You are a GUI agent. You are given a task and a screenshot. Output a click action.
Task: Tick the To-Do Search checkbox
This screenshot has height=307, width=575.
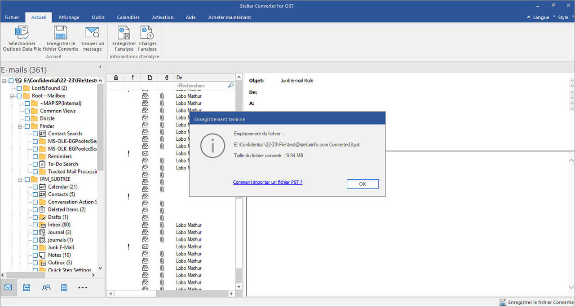35,164
